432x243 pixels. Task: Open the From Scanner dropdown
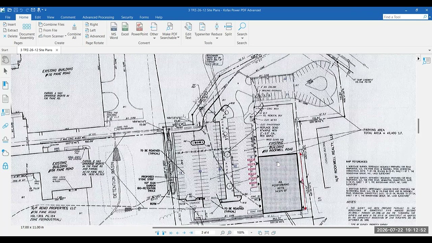[x=65, y=36]
